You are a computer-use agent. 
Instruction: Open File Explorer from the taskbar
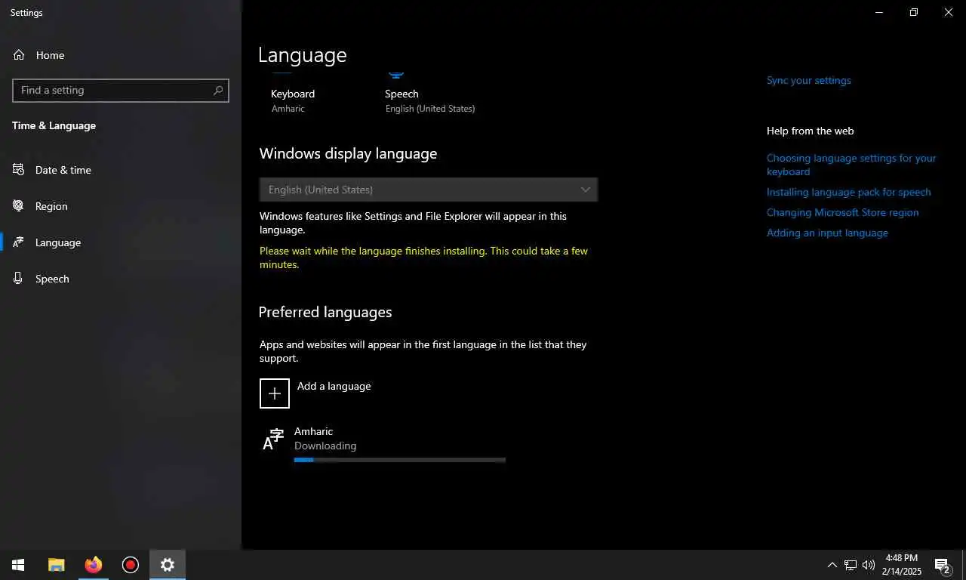tap(56, 565)
